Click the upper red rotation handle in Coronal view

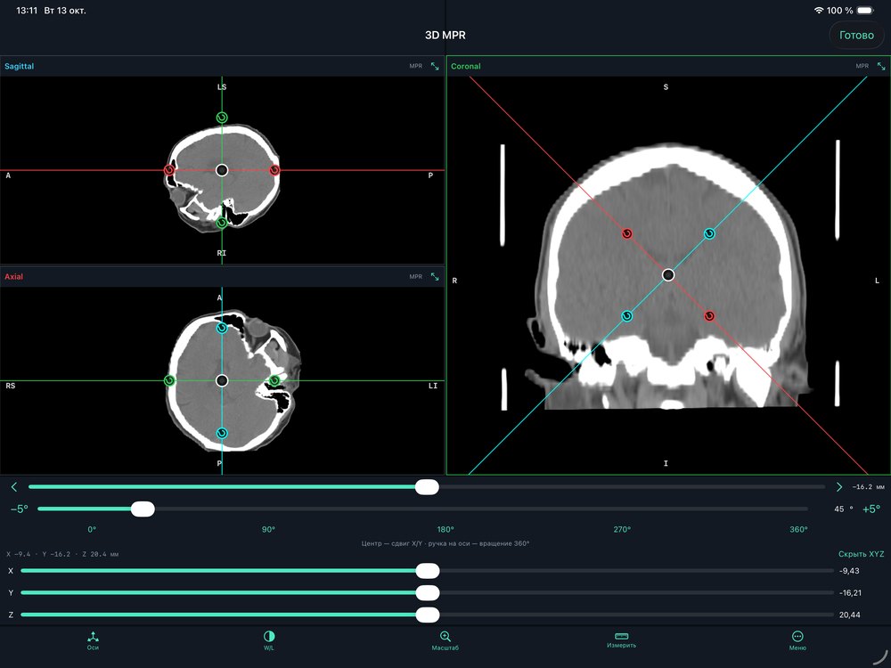click(x=626, y=233)
